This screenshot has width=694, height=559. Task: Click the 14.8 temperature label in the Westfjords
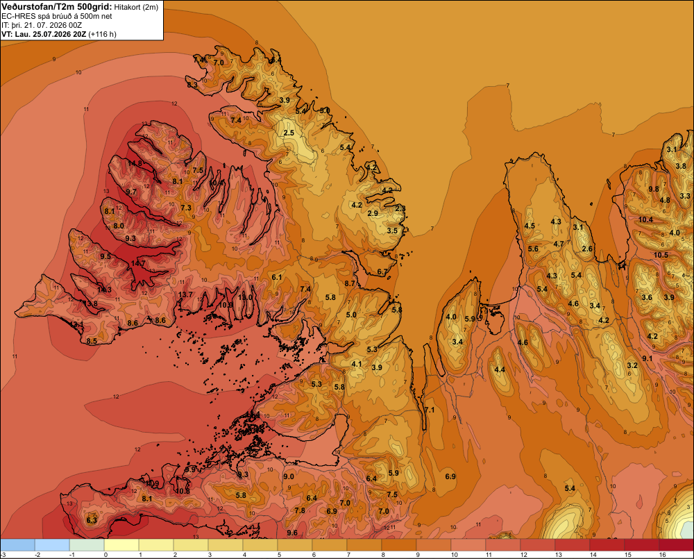135,163
